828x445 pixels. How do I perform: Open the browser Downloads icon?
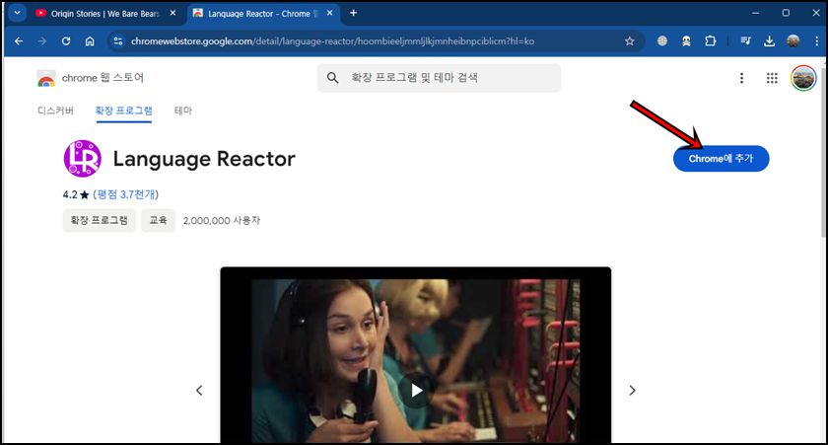point(770,41)
